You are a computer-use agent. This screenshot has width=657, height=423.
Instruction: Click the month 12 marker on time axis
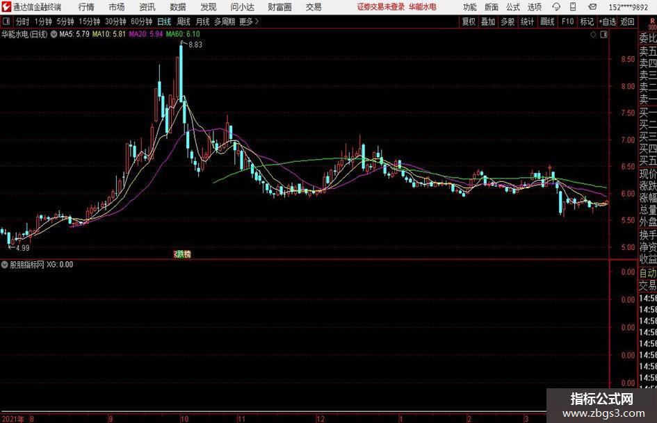[320, 419]
